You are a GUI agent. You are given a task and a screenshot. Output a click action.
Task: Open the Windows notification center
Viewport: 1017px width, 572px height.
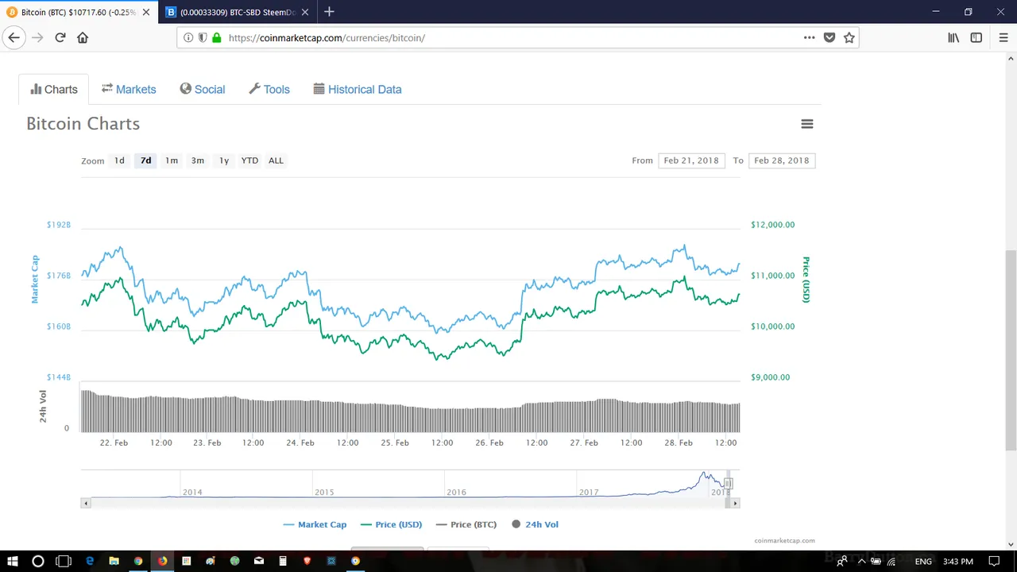point(994,561)
